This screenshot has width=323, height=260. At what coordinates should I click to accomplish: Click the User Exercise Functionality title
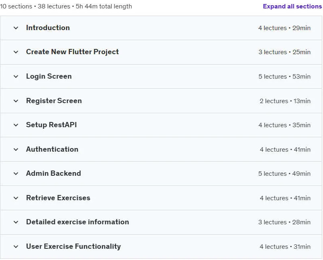click(x=74, y=246)
